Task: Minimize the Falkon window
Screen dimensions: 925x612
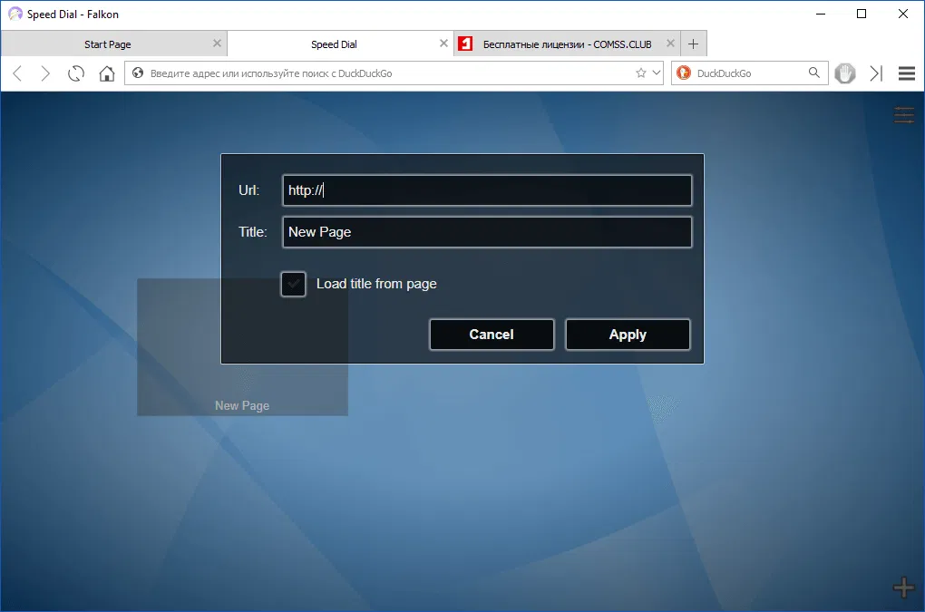Action: click(820, 14)
